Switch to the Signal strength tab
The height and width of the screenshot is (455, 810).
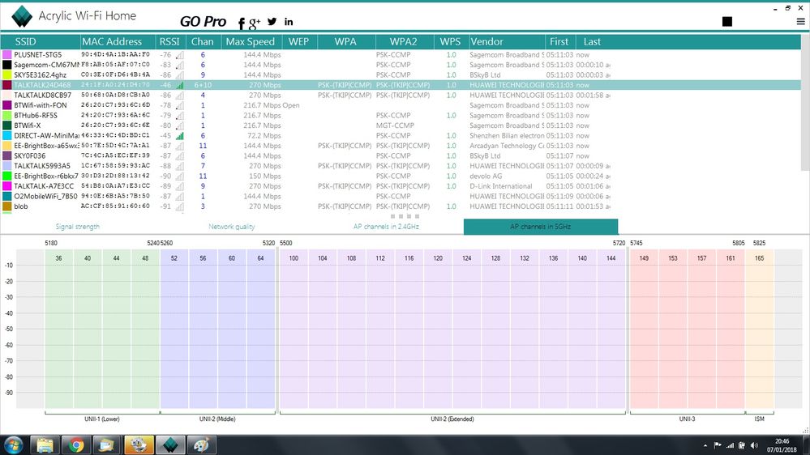point(78,227)
